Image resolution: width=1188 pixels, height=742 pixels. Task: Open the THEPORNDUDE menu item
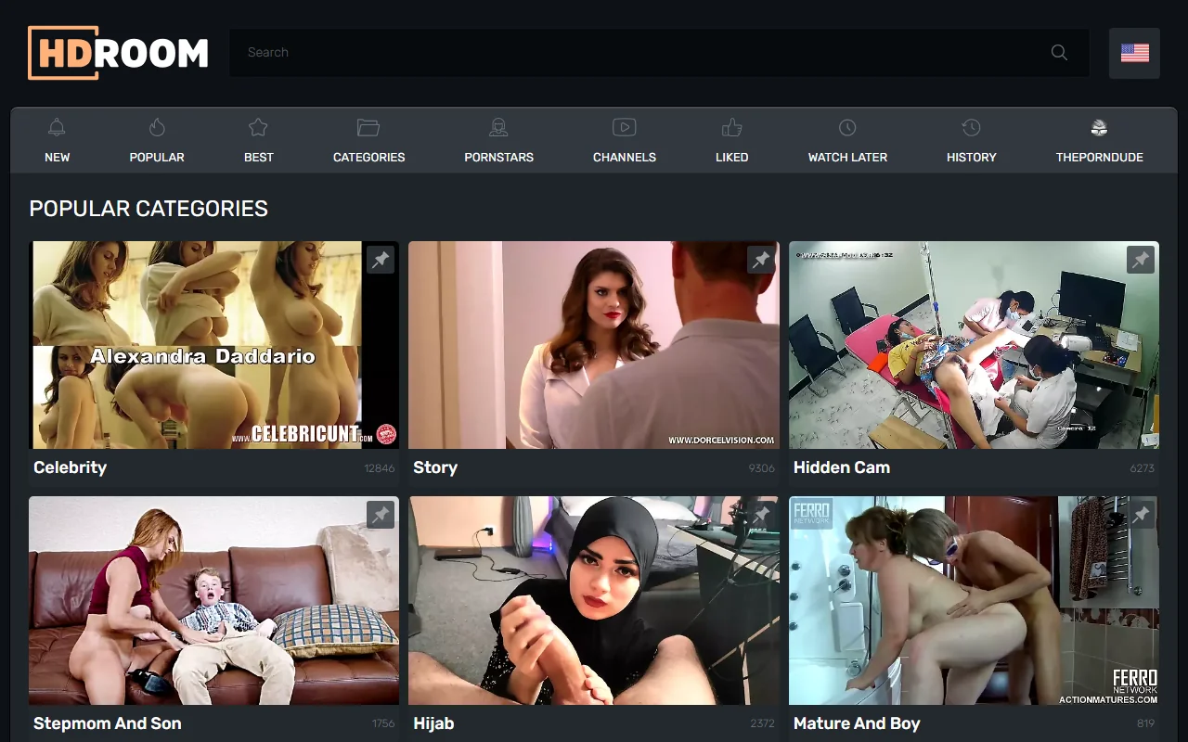click(1099, 127)
